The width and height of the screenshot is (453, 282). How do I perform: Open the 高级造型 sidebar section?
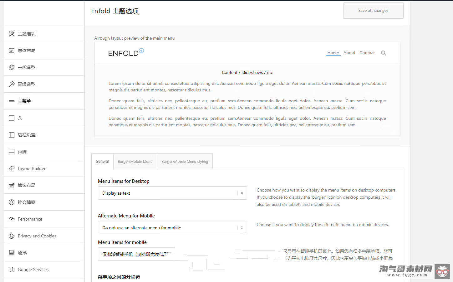(x=44, y=84)
